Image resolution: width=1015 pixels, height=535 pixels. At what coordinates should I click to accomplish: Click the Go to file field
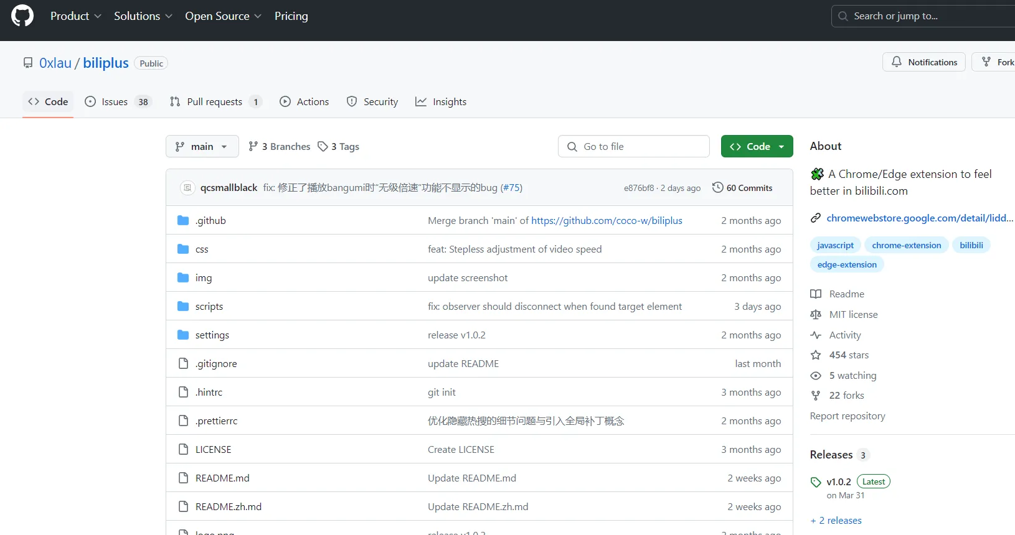click(x=634, y=147)
